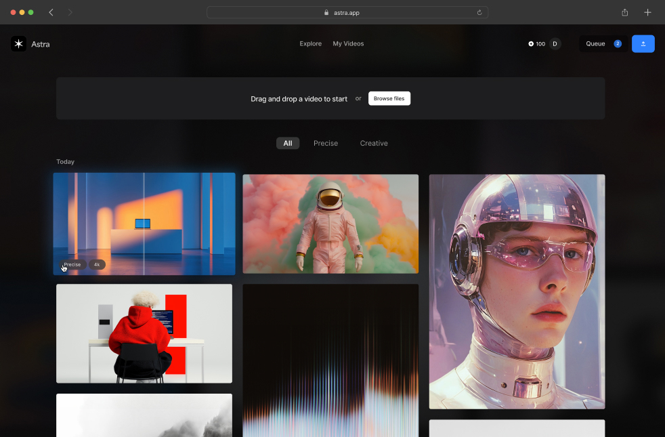Click the Astra star logo icon
This screenshot has height=437, width=665.
[x=19, y=43]
